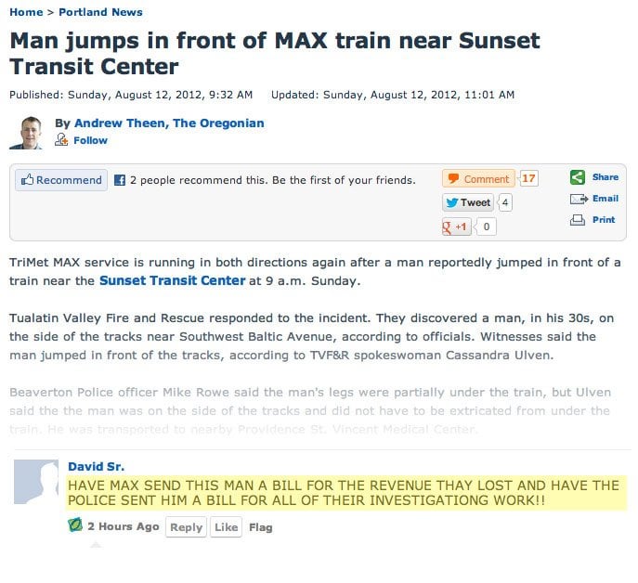Open the 17 comments count bubble
This screenshot has width=638, height=583.
coord(528,178)
